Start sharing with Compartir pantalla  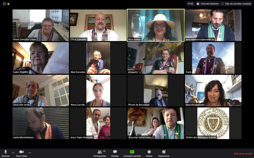[132, 153]
